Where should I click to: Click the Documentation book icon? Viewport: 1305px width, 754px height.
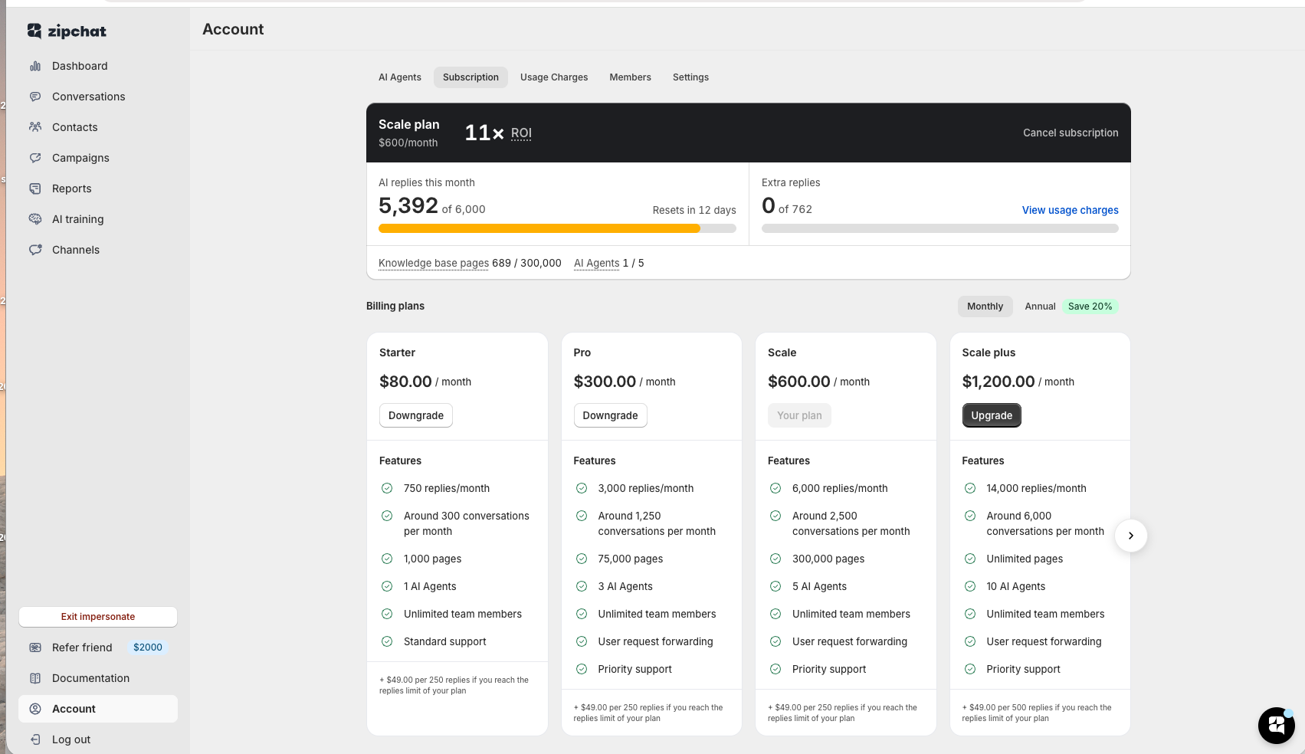[35, 678]
